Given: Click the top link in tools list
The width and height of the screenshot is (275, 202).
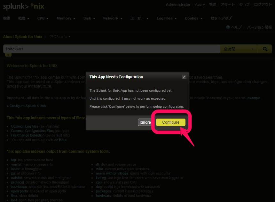Looking at the screenshot, I should click(13, 160).
